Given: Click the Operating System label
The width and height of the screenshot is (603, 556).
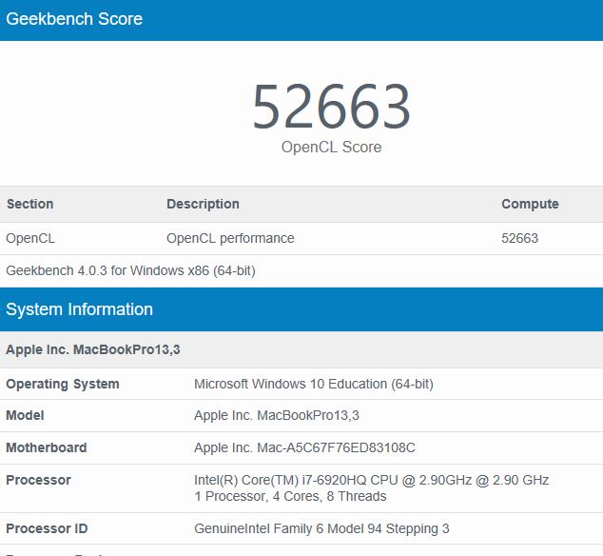Looking at the screenshot, I should tap(63, 384).
